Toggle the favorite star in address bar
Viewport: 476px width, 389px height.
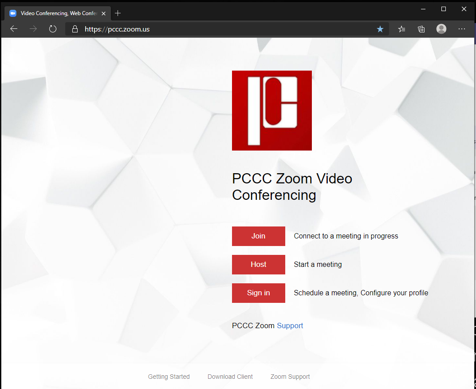coord(380,29)
